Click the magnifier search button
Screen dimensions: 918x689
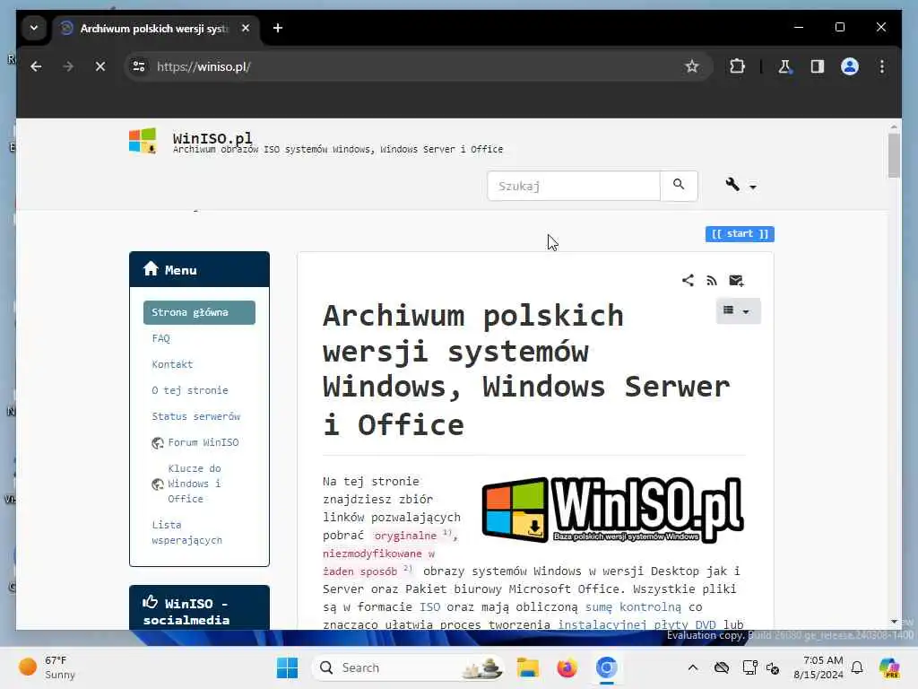pos(679,186)
